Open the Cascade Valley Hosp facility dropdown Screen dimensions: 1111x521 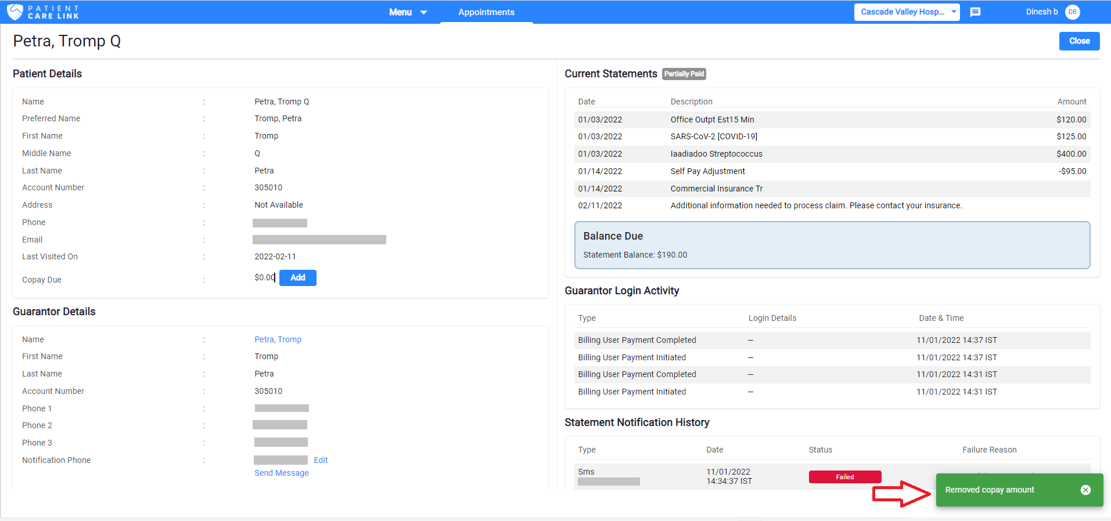(x=907, y=12)
